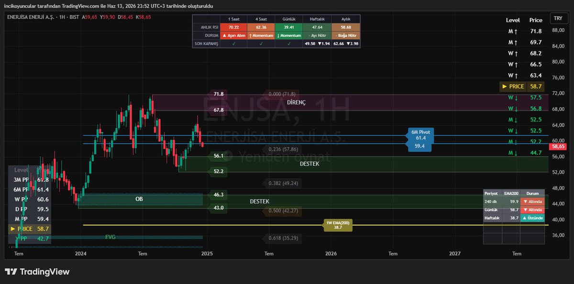The height and width of the screenshot is (284, 574).
Task: Click the Boğa Nötr status cell
Action: click(x=347, y=35)
